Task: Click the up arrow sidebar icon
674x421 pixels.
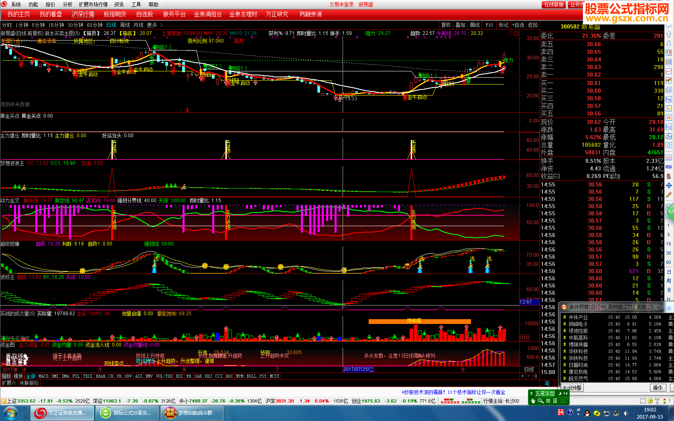Action: (669, 34)
